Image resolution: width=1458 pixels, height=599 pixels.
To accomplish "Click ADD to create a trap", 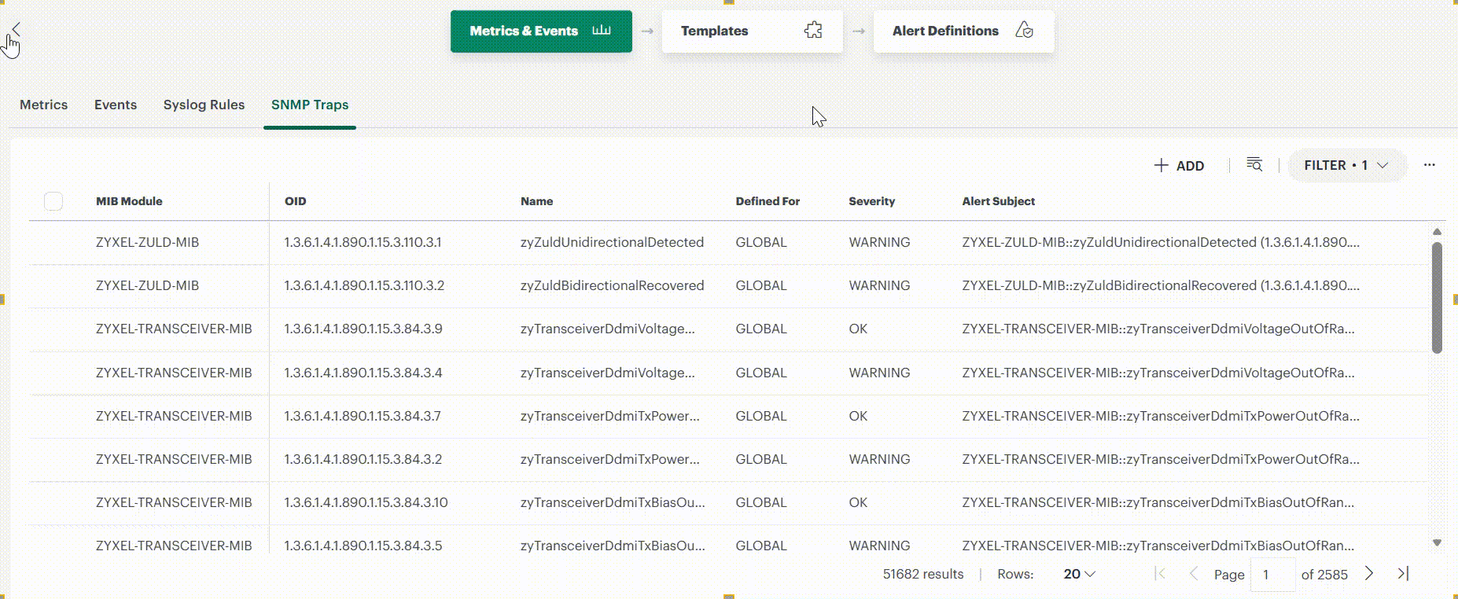I will point(1179,166).
